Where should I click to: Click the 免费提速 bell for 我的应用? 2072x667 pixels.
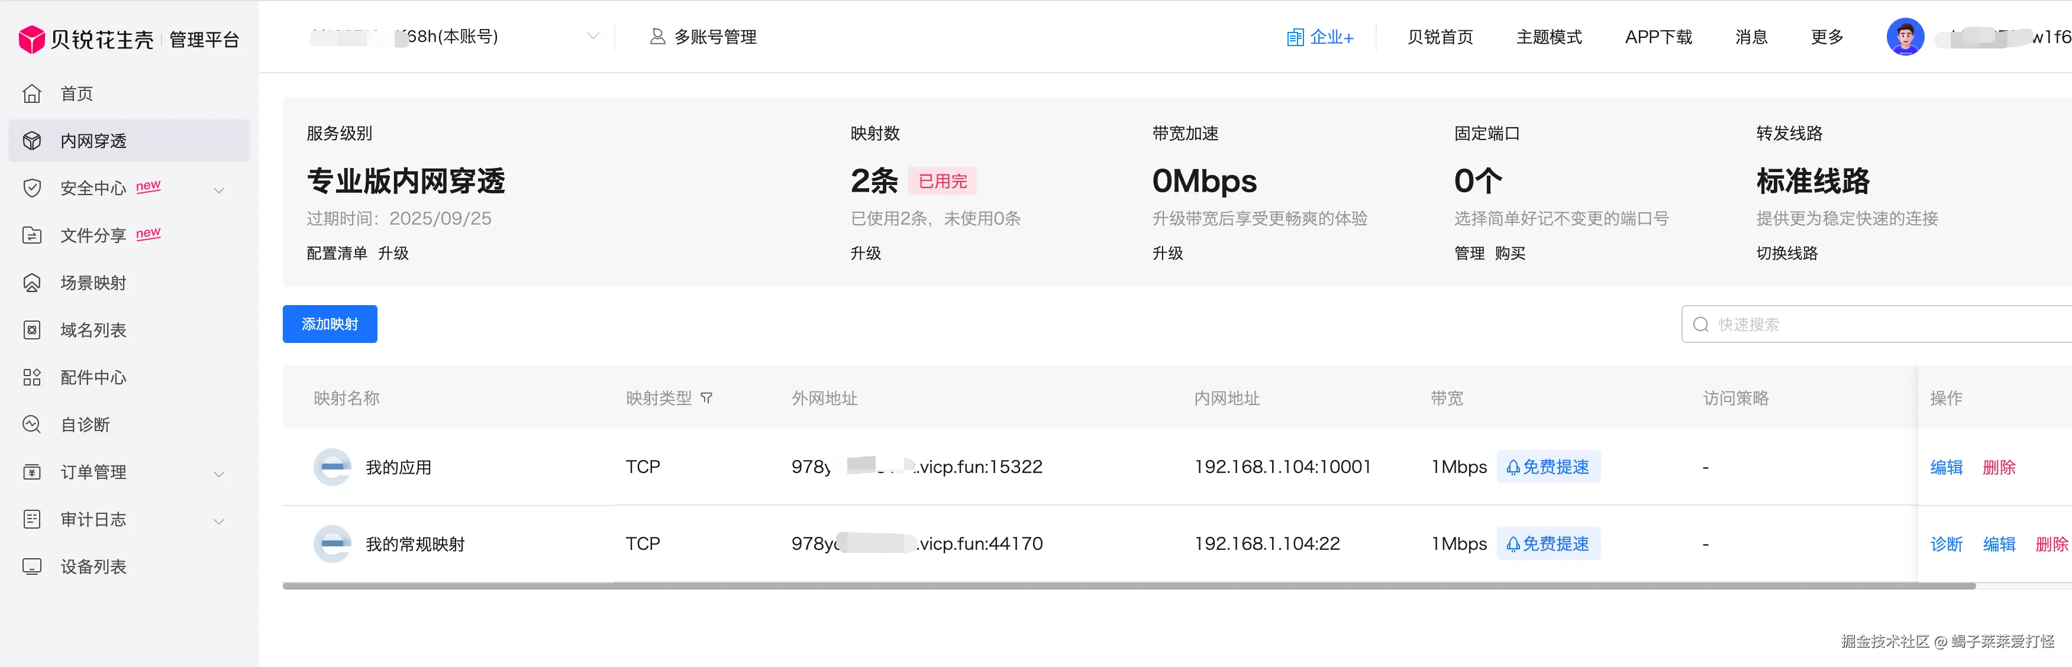(1512, 468)
